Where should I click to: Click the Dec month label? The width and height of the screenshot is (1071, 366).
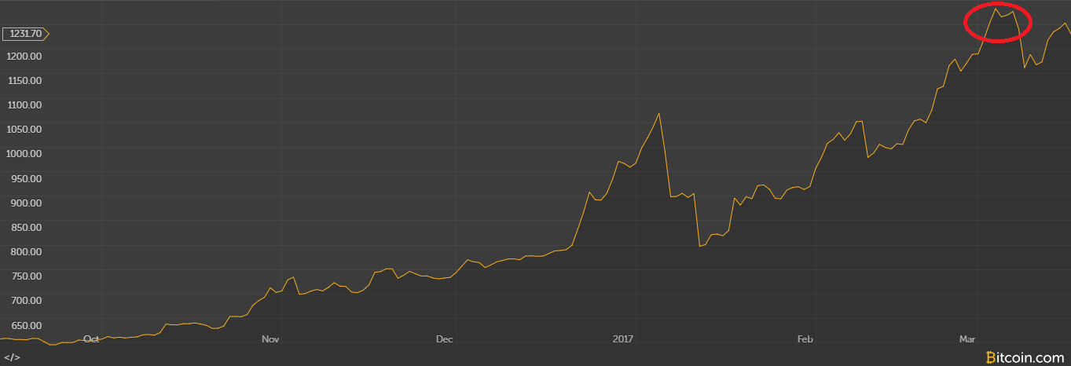[x=445, y=339]
